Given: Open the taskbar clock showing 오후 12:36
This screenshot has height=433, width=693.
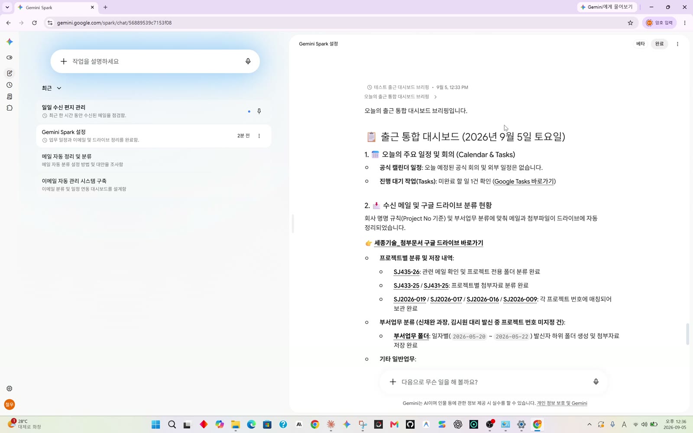Looking at the screenshot, I should [676, 424].
